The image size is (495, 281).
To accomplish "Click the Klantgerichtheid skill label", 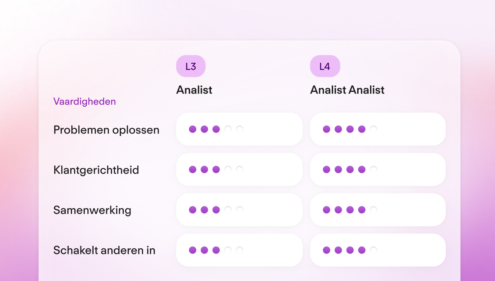I will (x=96, y=170).
